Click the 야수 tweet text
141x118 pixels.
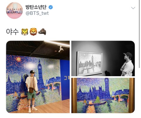tap(12, 32)
